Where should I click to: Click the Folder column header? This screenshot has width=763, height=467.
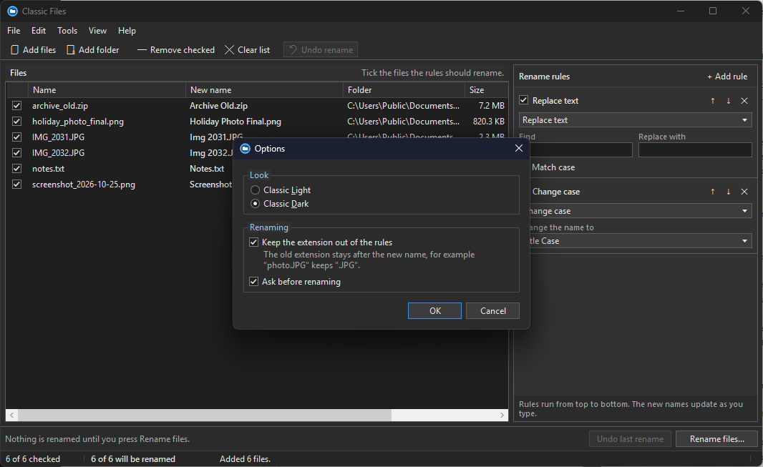tap(404, 90)
